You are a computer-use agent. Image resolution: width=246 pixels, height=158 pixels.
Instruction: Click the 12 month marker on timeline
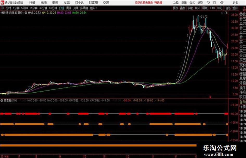pos(128,156)
